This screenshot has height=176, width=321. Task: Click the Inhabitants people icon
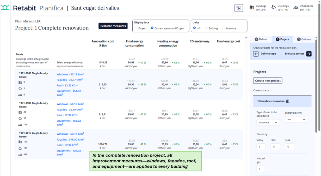click(296, 8)
